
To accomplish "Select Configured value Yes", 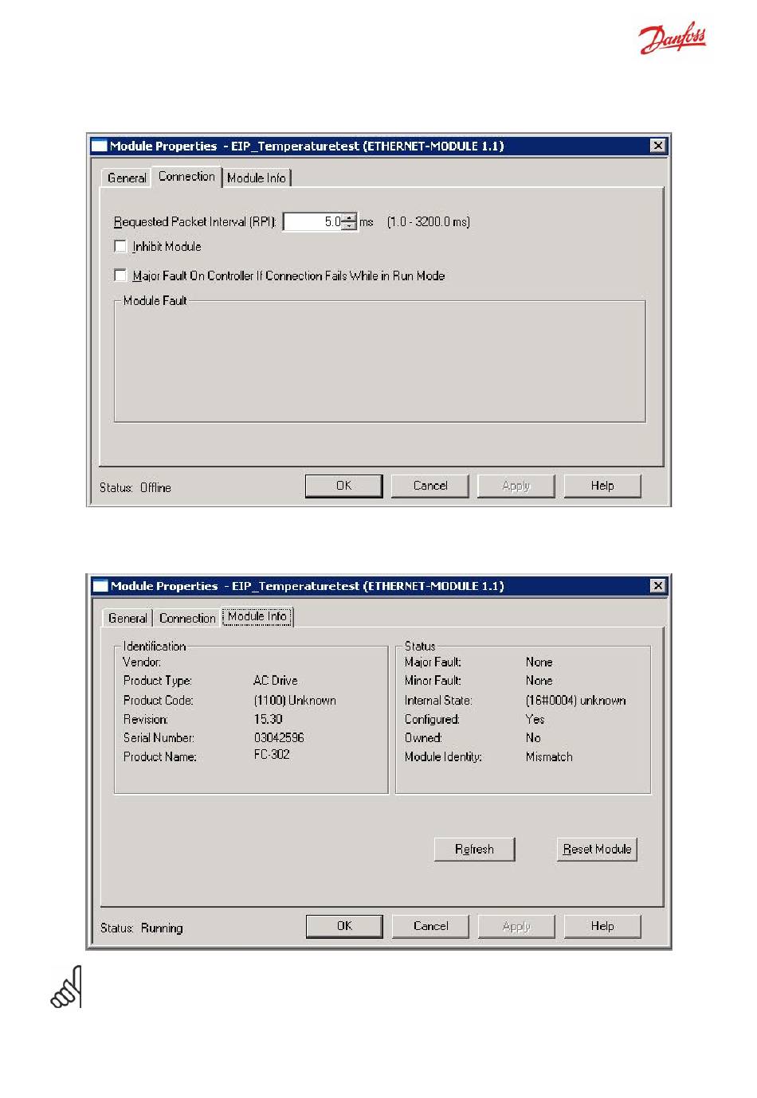I will click(x=535, y=719).
